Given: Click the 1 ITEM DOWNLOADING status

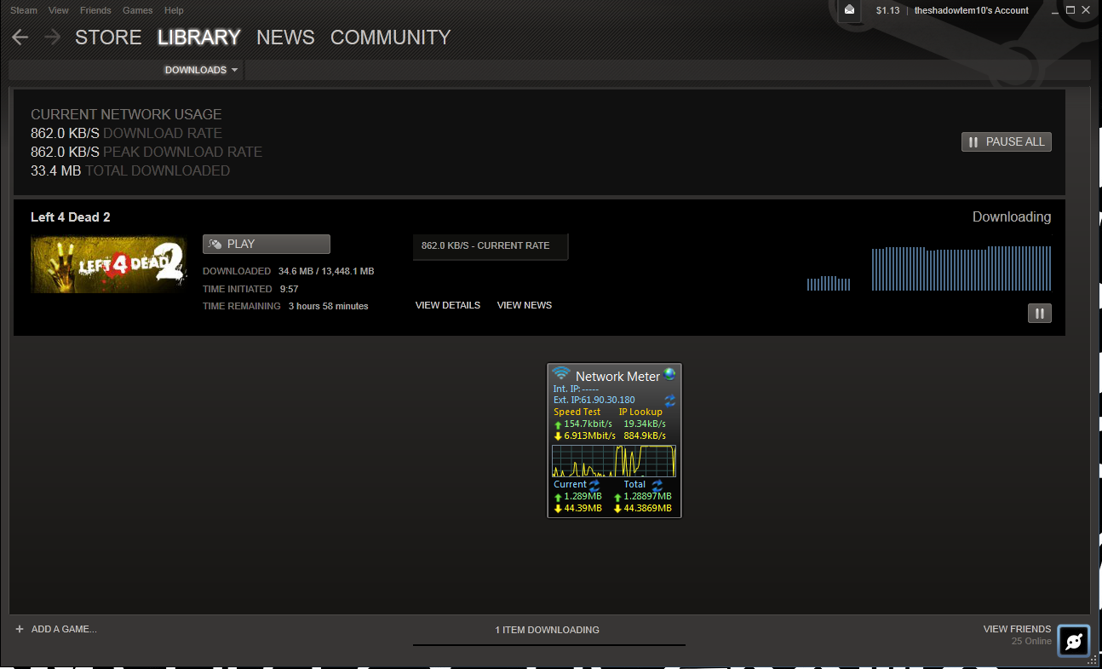Looking at the screenshot, I should (548, 630).
